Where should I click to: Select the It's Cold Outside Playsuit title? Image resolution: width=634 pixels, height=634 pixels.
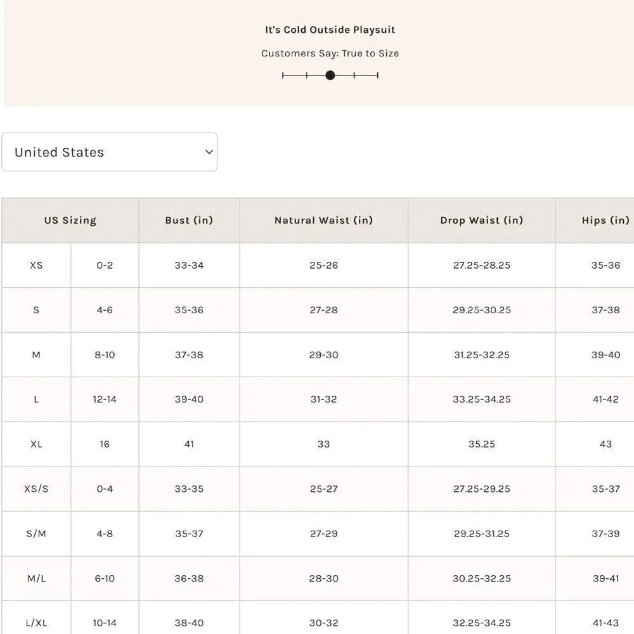(x=330, y=30)
